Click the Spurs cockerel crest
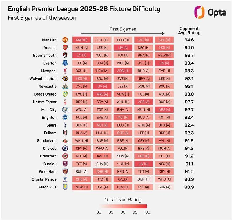Image resolution: width=232 pixels, height=220 pixels. [65, 125]
